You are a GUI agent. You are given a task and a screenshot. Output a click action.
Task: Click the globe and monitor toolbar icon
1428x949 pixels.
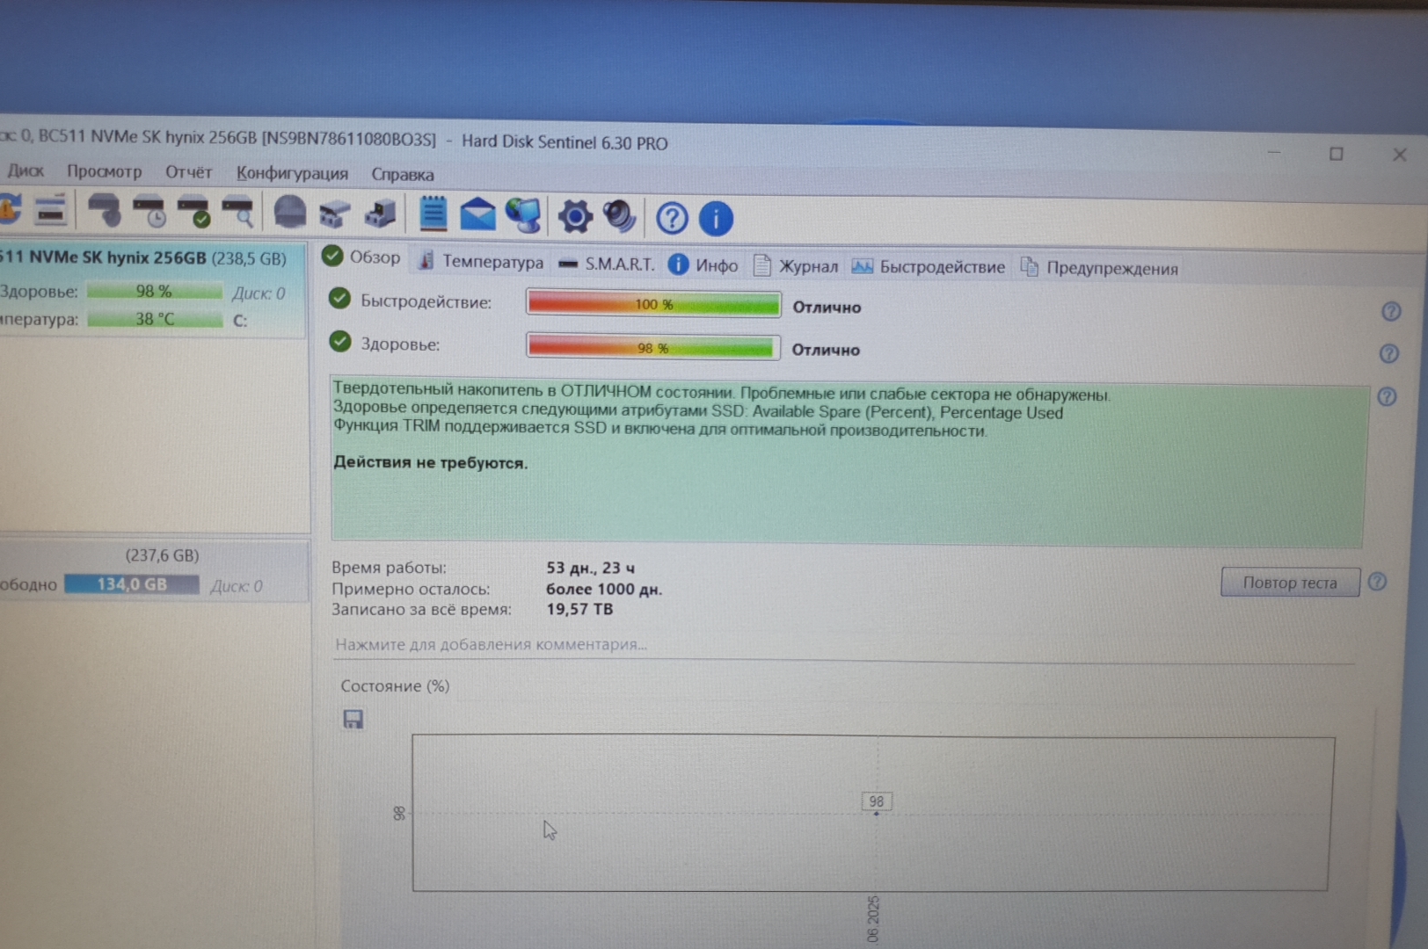pyautogui.click(x=524, y=215)
